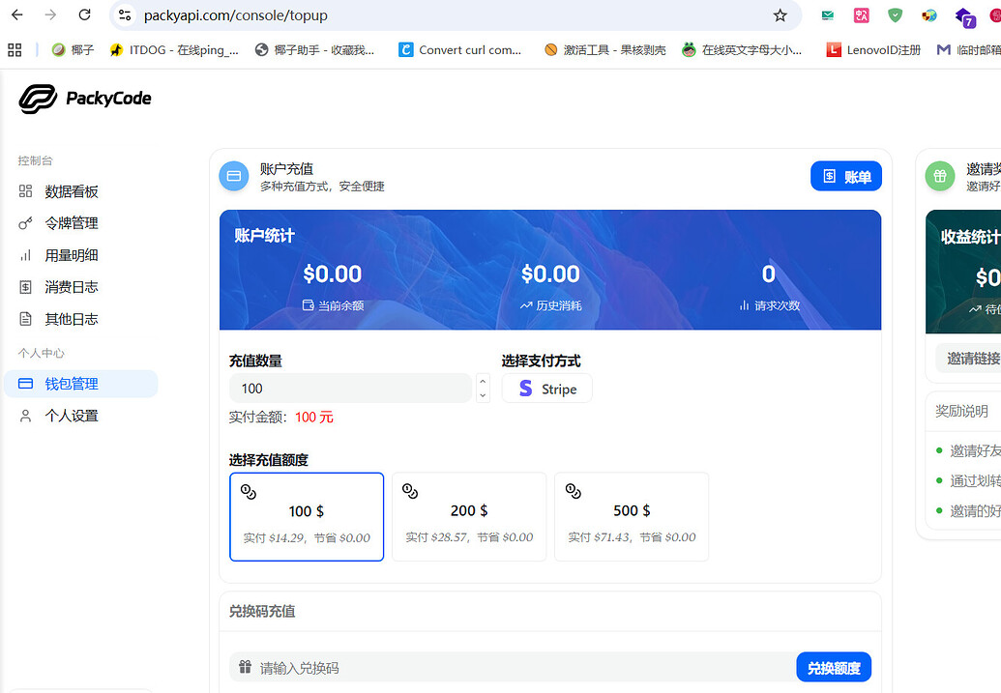Click the 奖励说明 heading

click(961, 412)
